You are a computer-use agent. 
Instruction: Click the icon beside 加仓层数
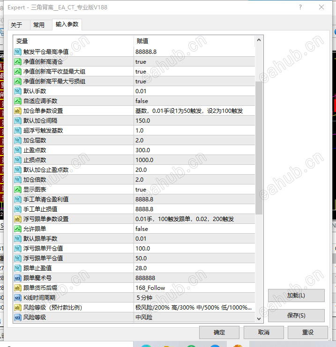tap(18, 140)
